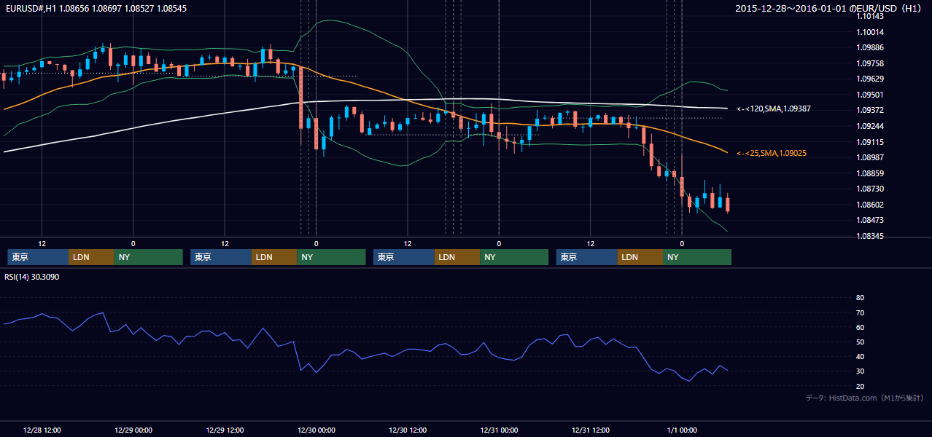Click the 1/1 00:00 time axis label
Screen dimensions: 932x437
click(x=682, y=430)
